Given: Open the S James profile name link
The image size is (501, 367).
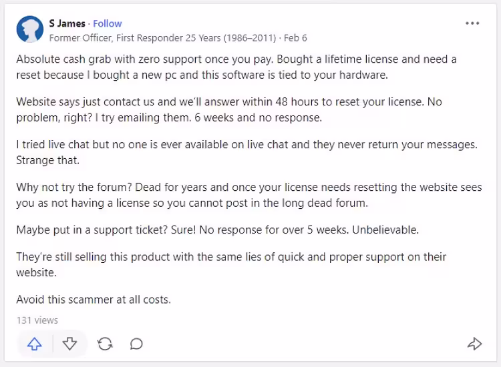Looking at the screenshot, I should click(67, 23).
